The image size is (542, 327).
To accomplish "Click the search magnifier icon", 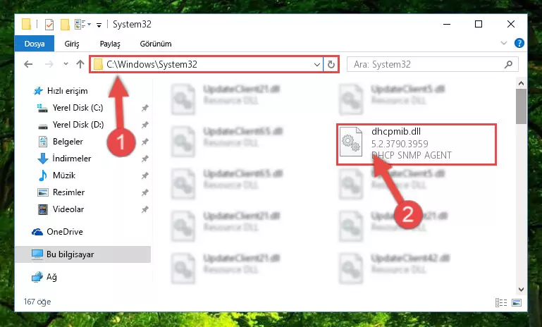I will [508, 64].
